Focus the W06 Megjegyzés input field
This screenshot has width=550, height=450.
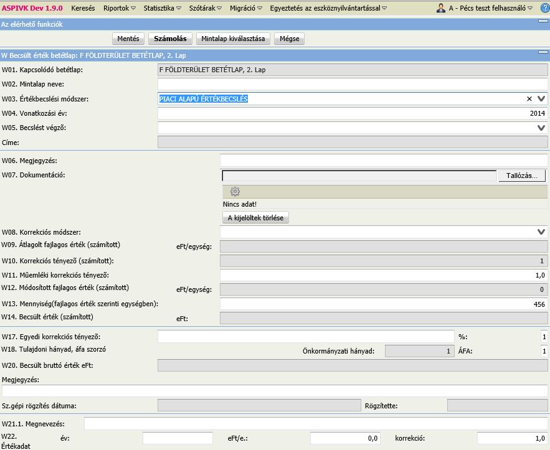(384, 161)
